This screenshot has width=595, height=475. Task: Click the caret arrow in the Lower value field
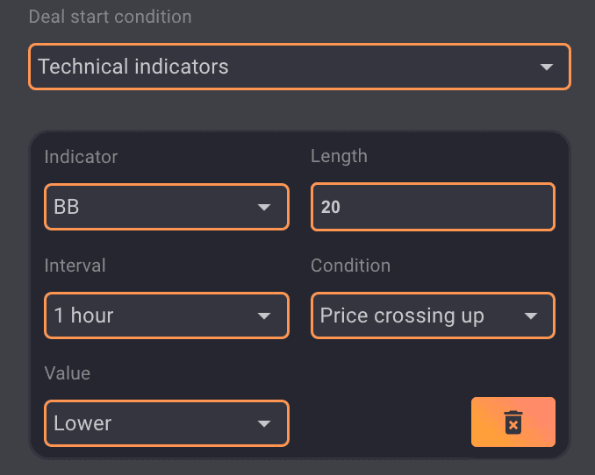click(263, 424)
